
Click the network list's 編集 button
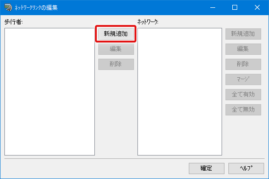243,49
